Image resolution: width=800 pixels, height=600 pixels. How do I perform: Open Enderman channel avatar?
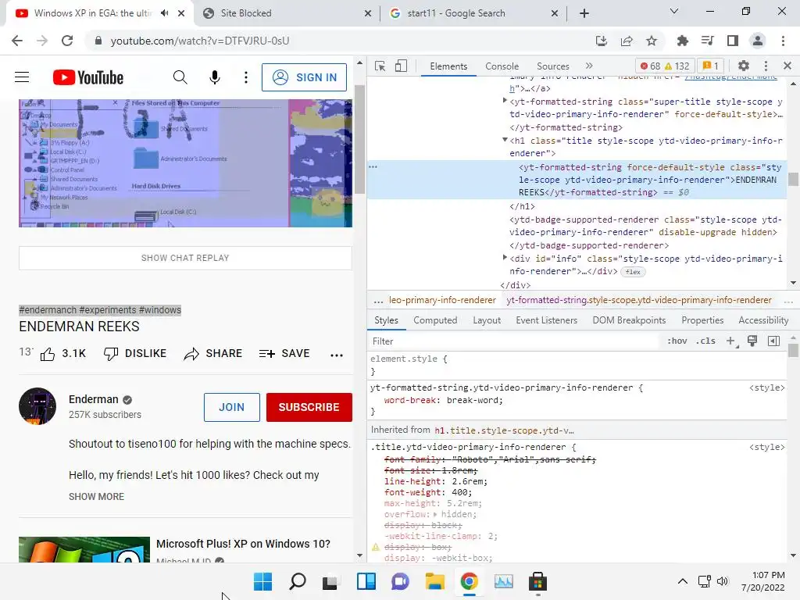[x=37, y=406]
